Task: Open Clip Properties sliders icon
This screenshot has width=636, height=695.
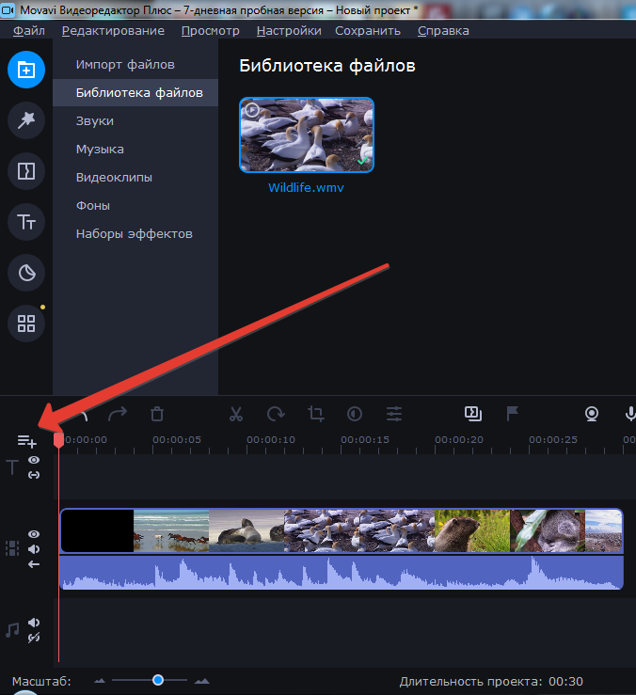Action: tap(394, 414)
